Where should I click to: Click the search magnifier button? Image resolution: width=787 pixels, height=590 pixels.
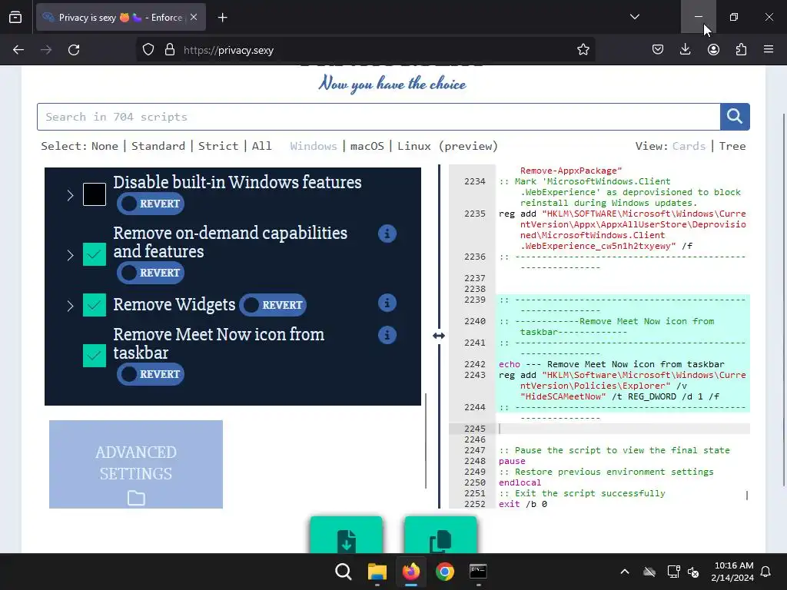coord(735,117)
